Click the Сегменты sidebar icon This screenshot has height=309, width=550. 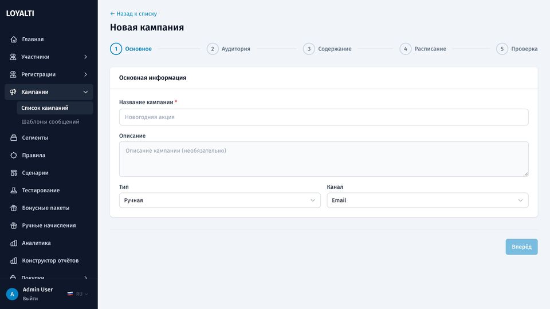[x=14, y=138]
